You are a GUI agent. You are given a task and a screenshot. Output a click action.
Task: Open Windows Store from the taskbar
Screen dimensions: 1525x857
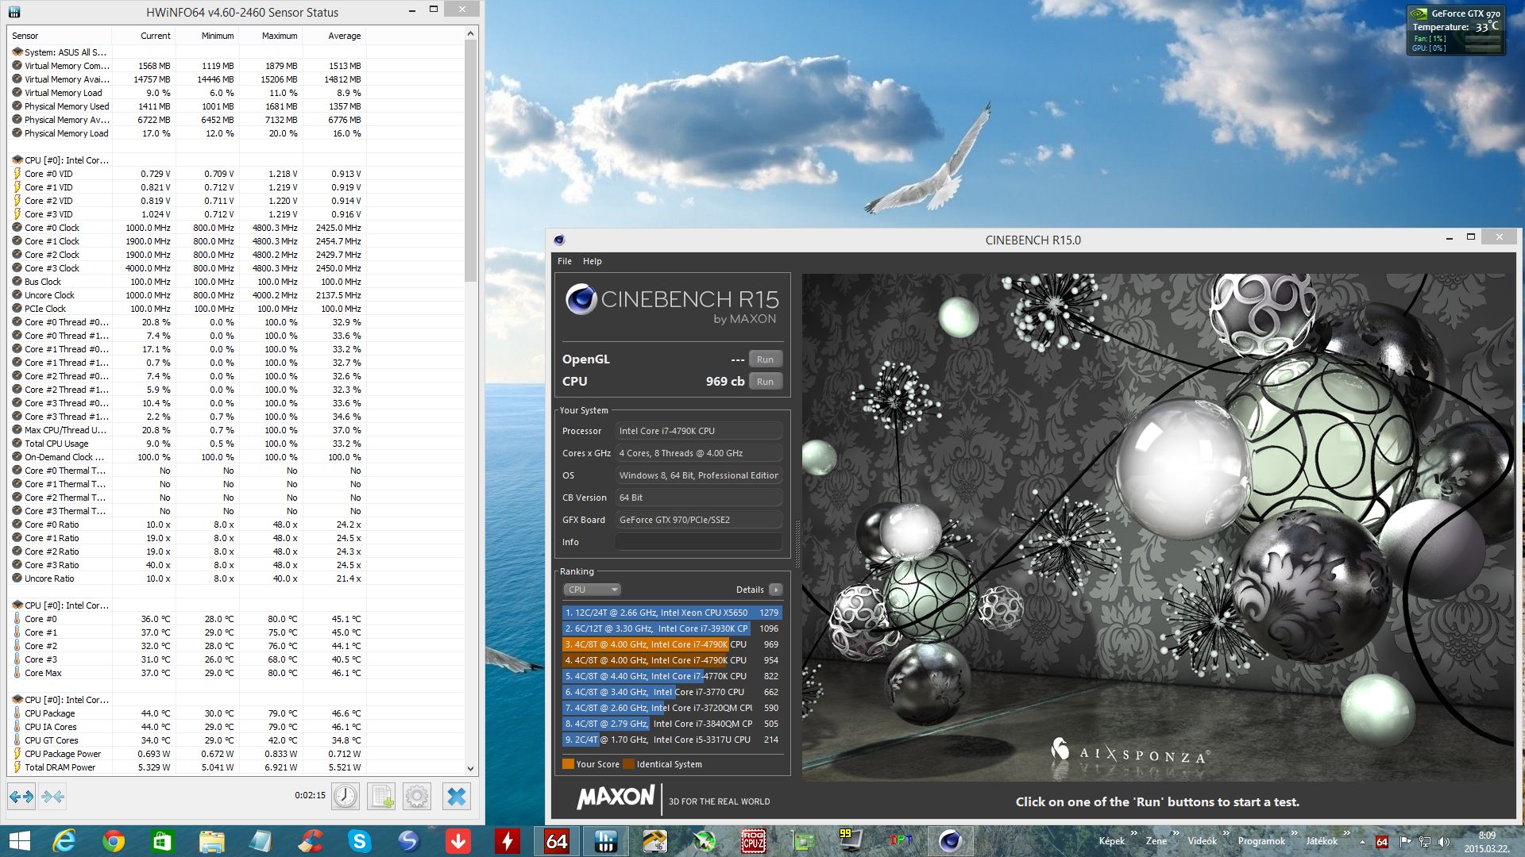[x=162, y=841]
